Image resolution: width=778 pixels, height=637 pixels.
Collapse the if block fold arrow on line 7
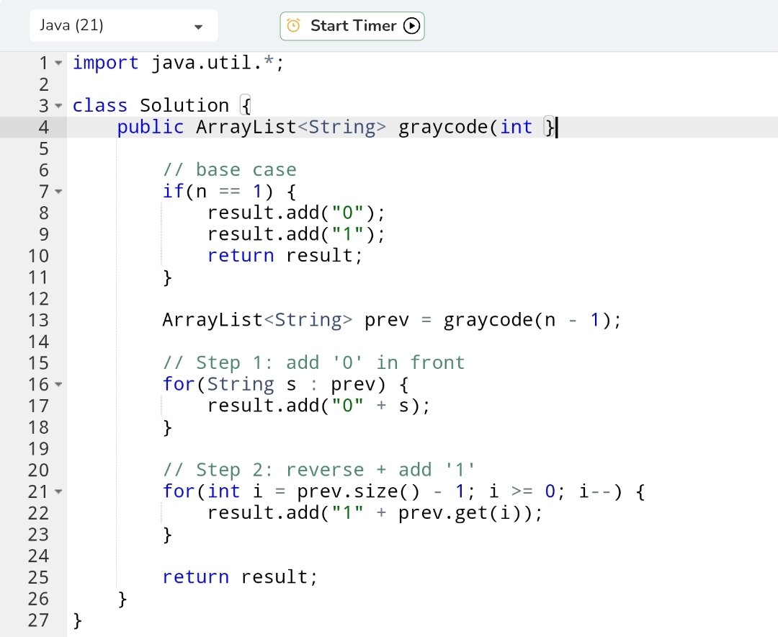58,192
